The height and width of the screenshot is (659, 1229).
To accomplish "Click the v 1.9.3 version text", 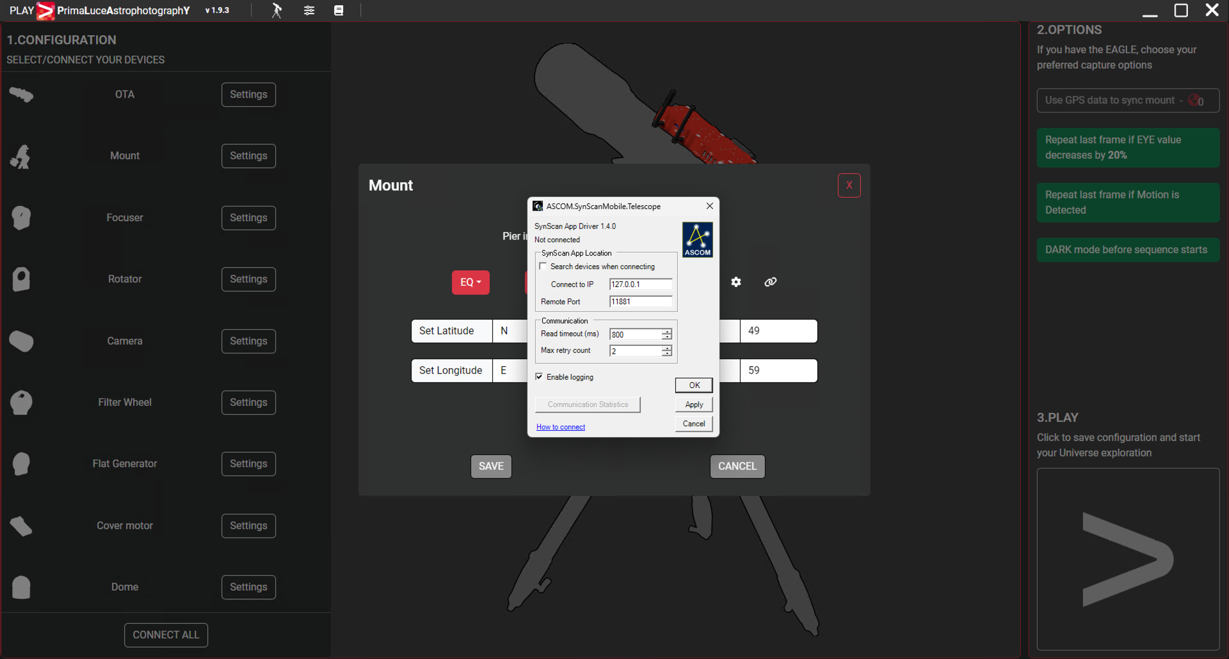I will coord(217,10).
